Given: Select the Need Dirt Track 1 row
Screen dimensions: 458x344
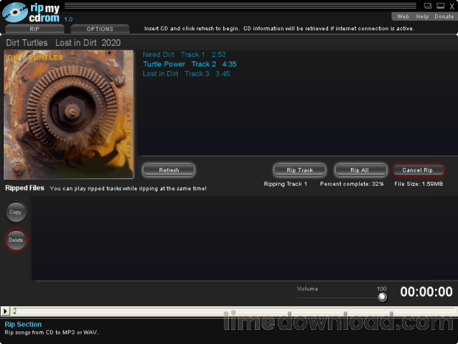Looking at the screenshot, I should [x=184, y=55].
